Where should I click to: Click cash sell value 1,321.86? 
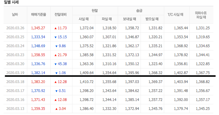pos(109,46)
